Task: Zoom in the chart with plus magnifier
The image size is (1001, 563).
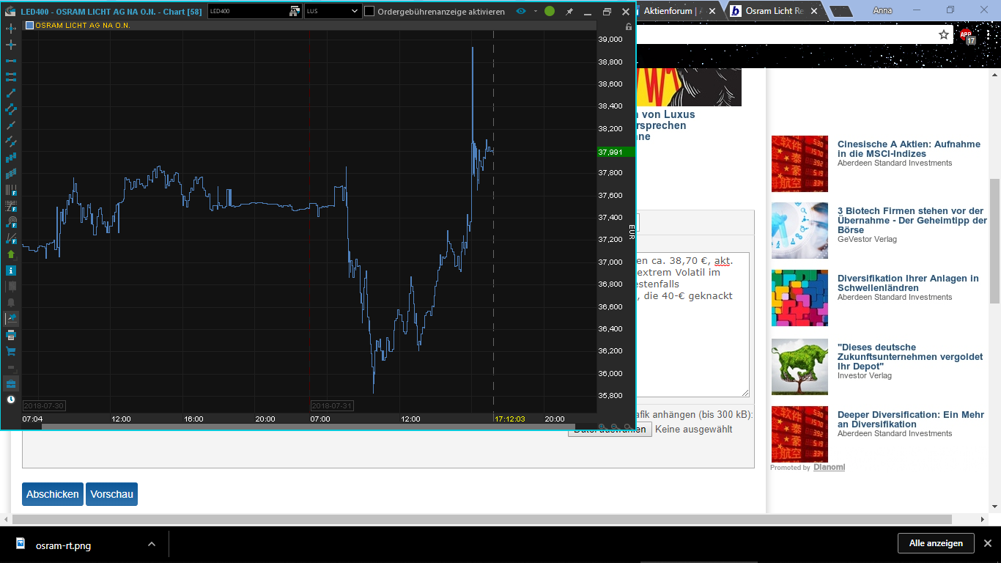Action: click(x=602, y=427)
